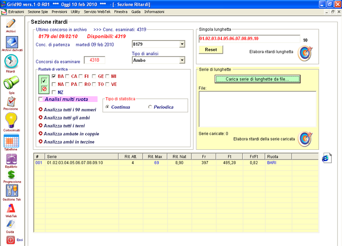Open the Guida sidebar icon

click(10, 224)
